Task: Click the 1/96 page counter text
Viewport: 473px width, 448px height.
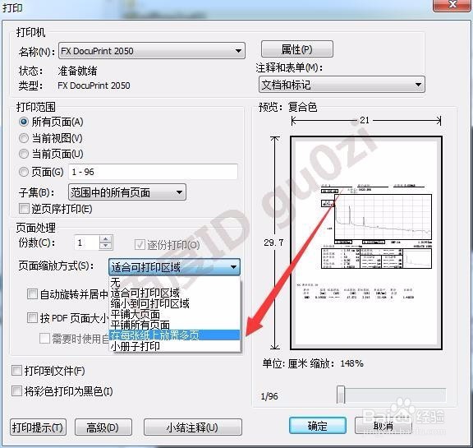Action: pyautogui.click(x=269, y=396)
